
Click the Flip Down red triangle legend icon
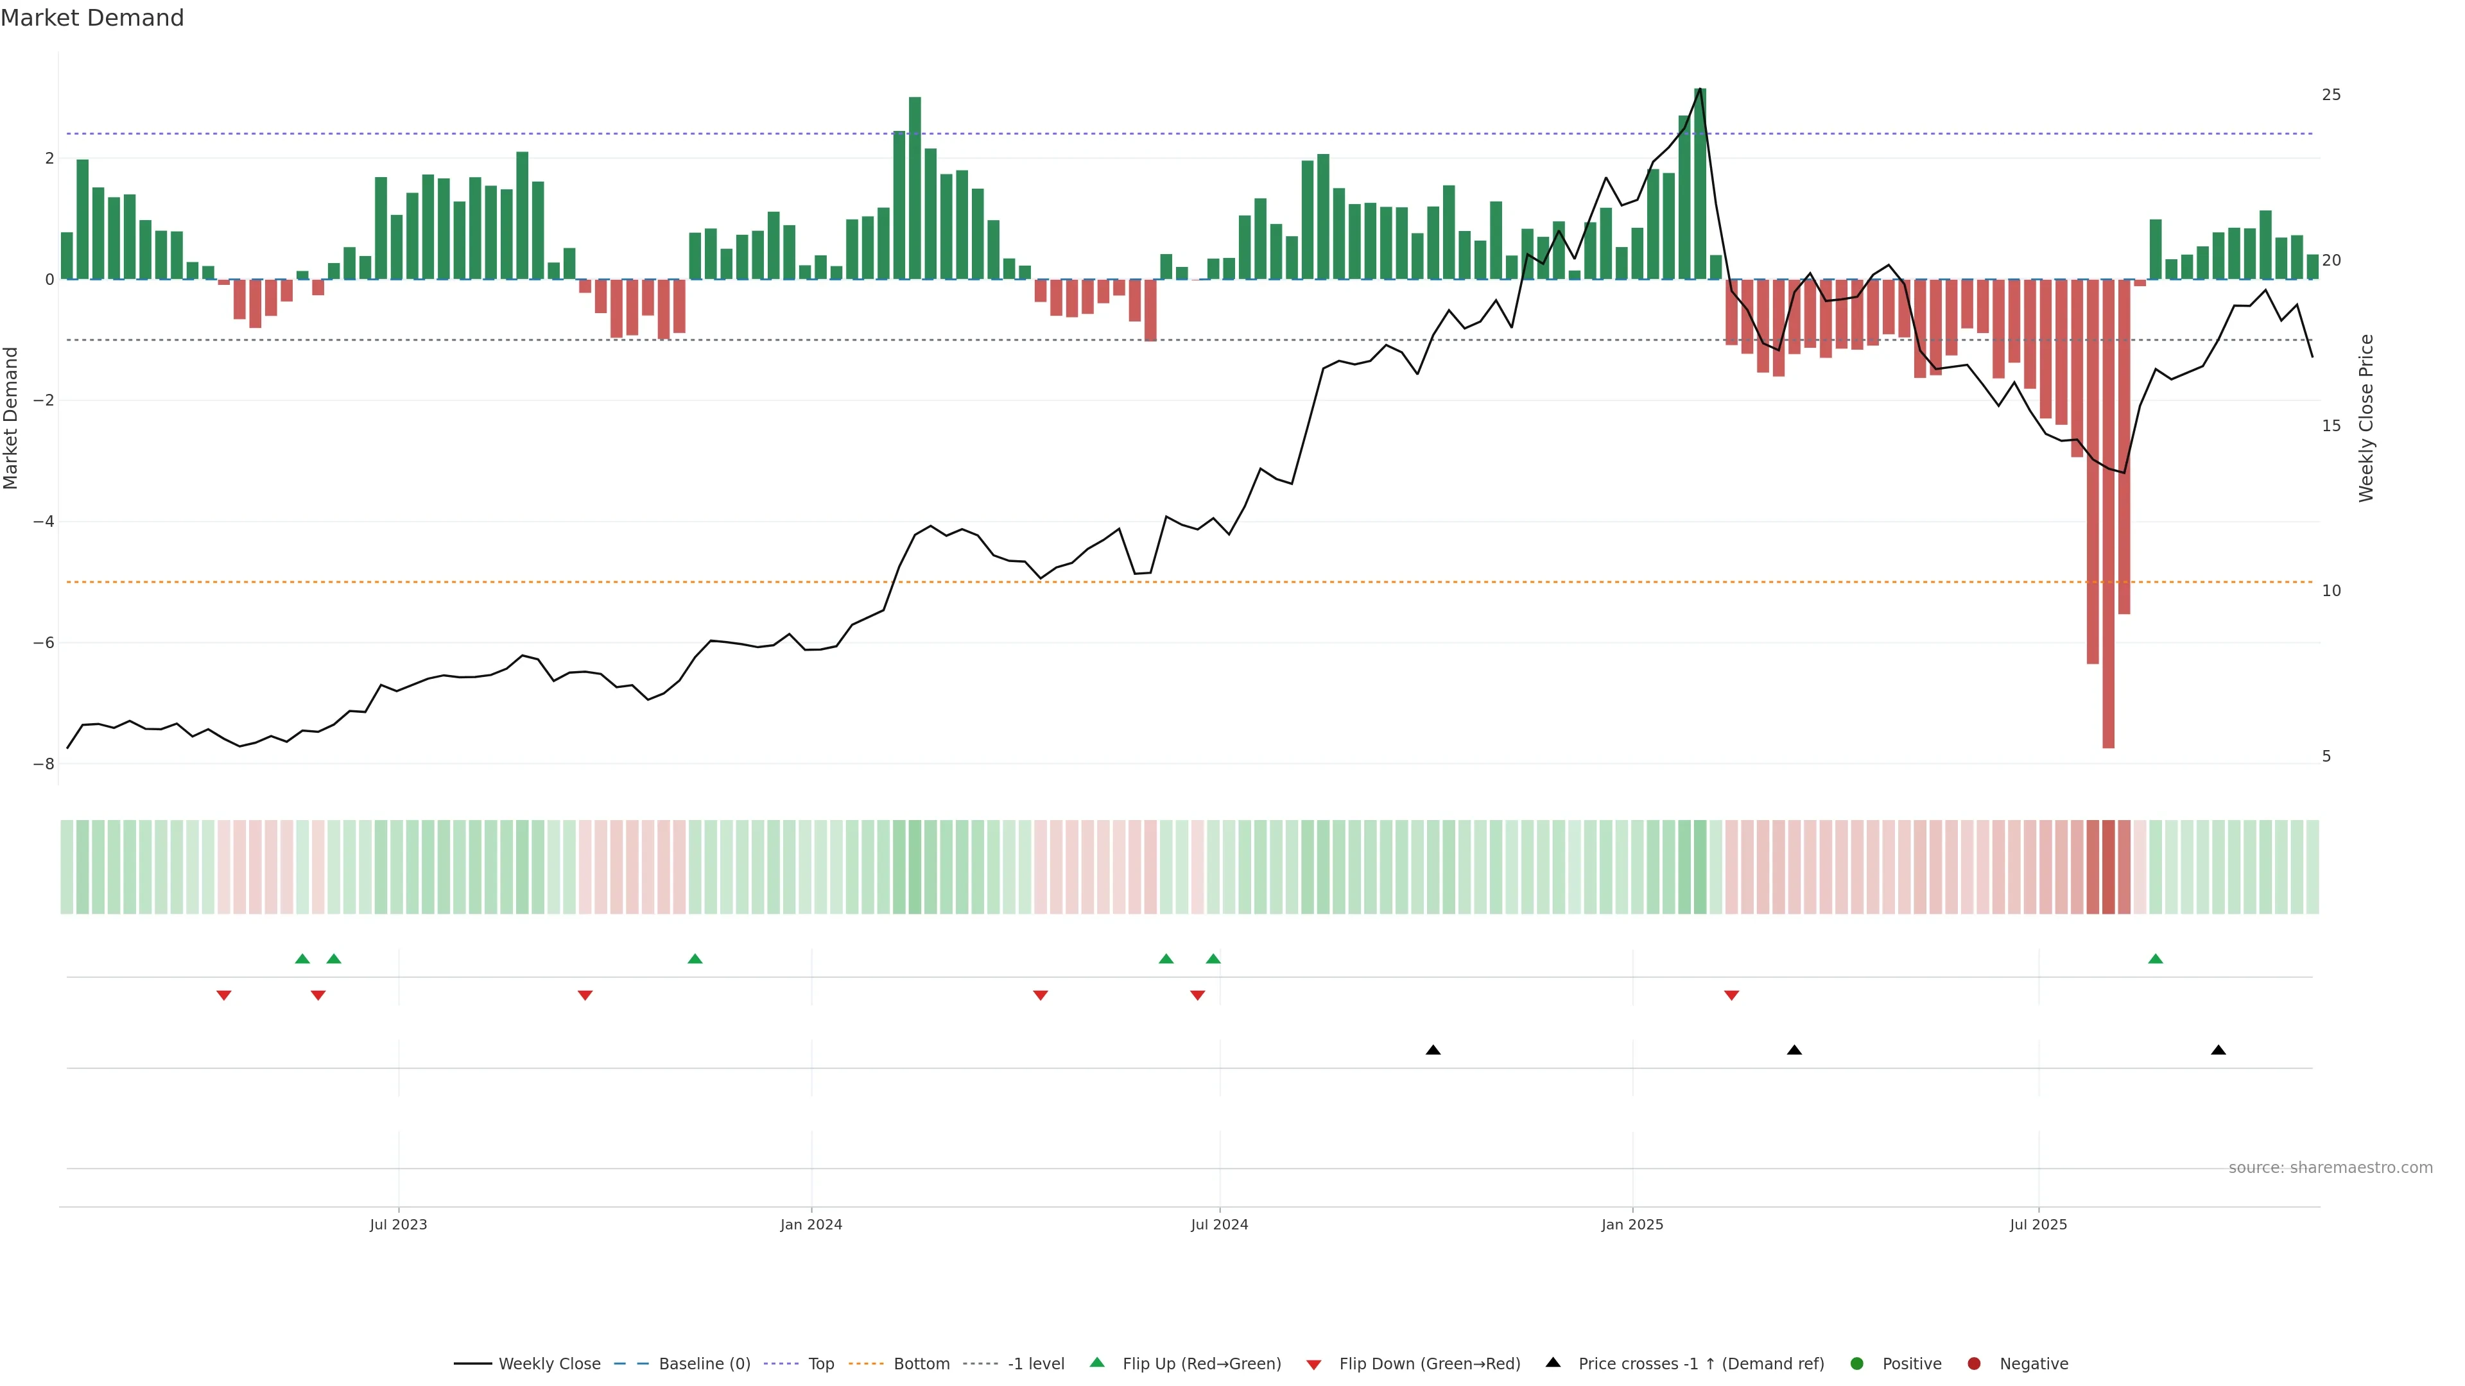1314,1364
